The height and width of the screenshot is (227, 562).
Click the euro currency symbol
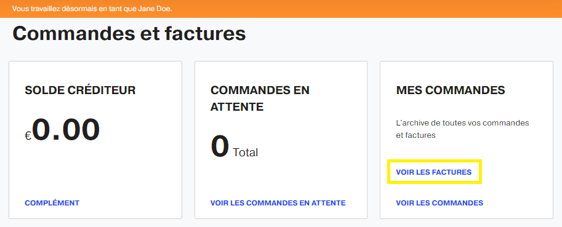(28, 136)
